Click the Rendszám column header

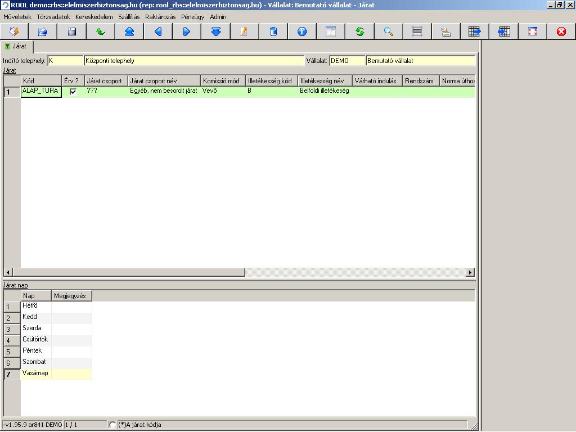(421, 81)
